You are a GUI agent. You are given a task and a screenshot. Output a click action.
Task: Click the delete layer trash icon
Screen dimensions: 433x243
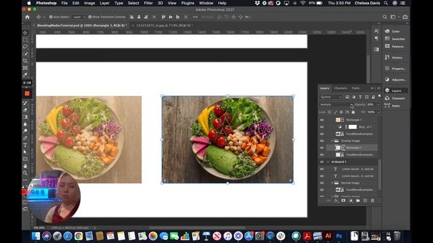(373, 200)
